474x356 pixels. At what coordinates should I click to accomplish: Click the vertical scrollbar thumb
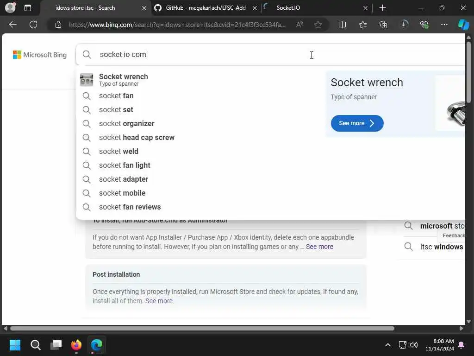tap(468, 72)
